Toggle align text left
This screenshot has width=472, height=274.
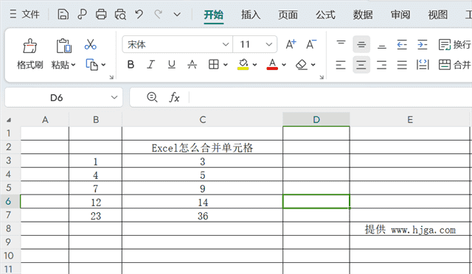(x=341, y=65)
